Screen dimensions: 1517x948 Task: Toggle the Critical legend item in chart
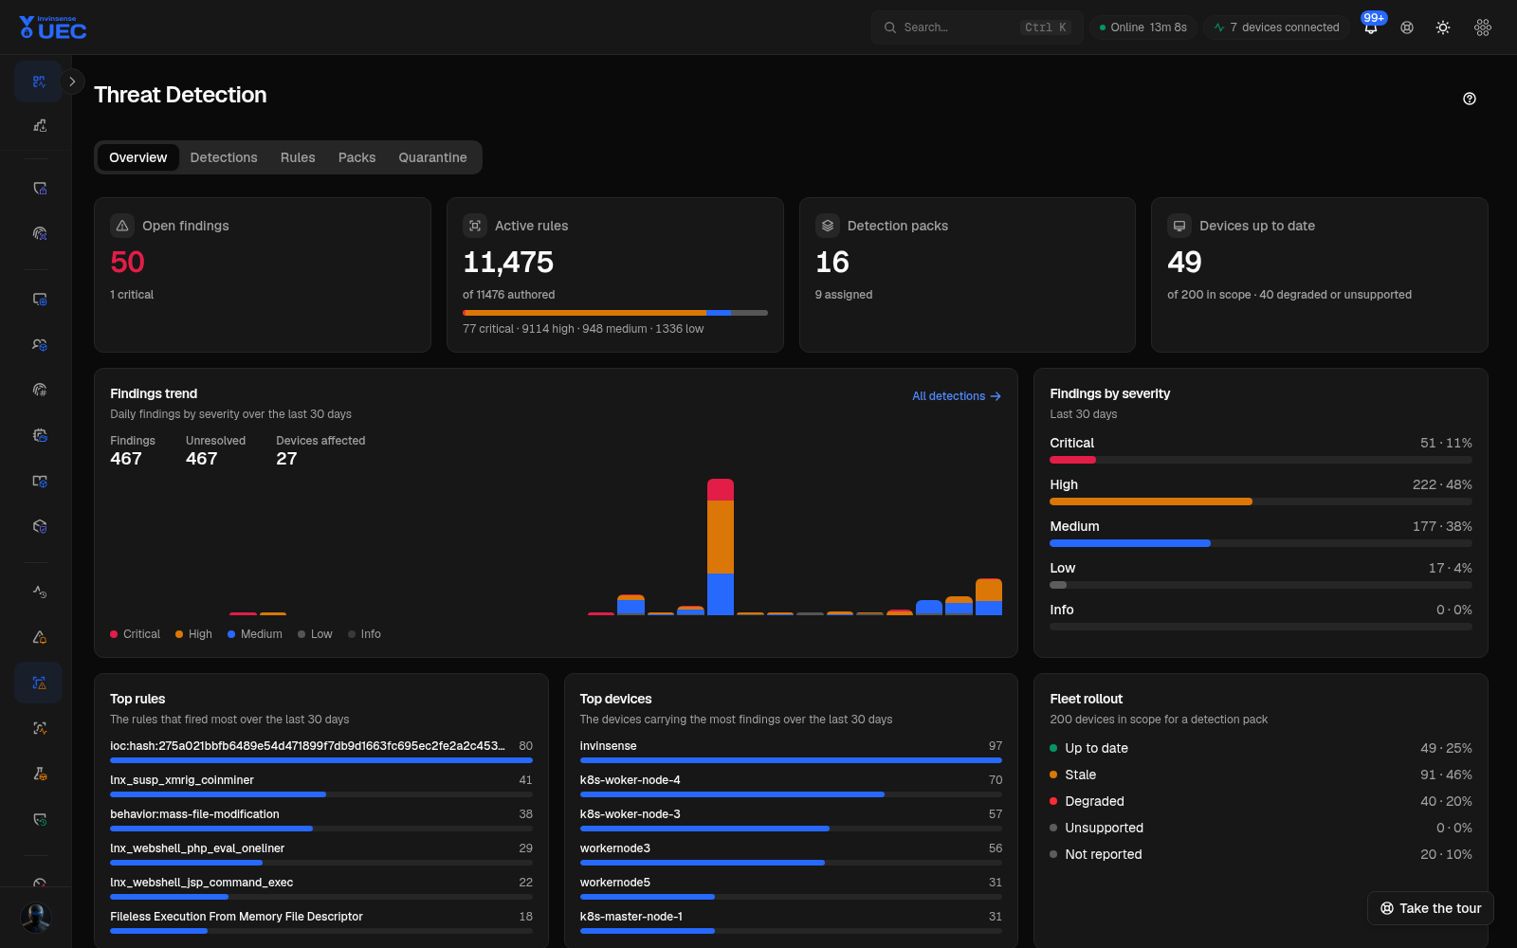(x=135, y=634)
